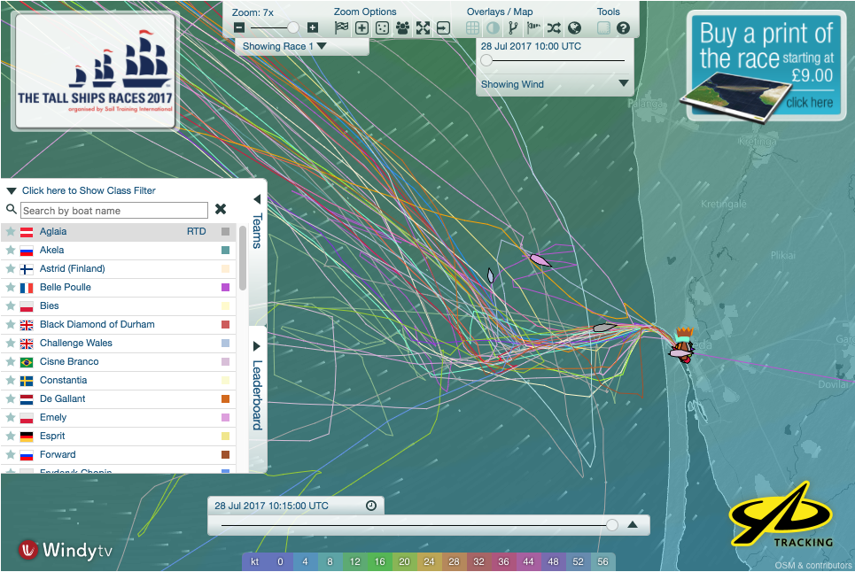Expand the Class Filter section
Screen dimensions: 855x572
coord(88,190)
